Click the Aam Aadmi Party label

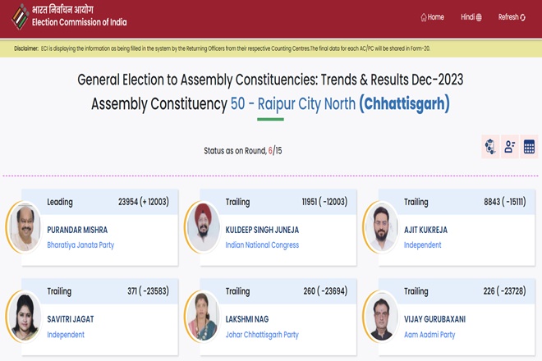[429, 335]
